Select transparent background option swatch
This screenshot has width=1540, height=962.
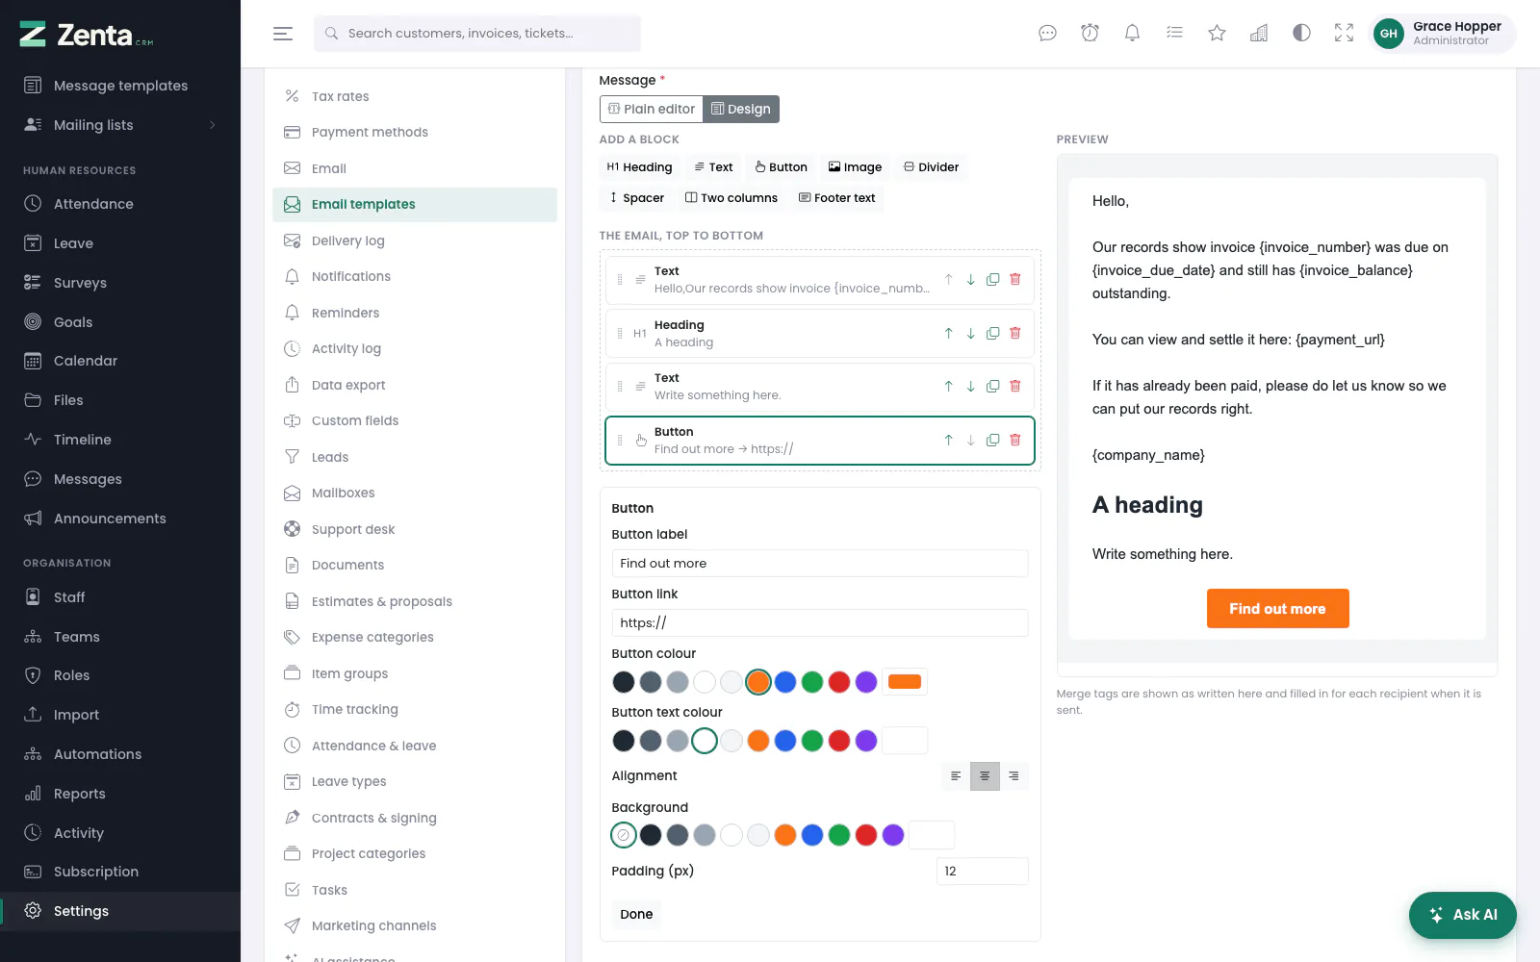pyautogui.click(x=624, y=834)
